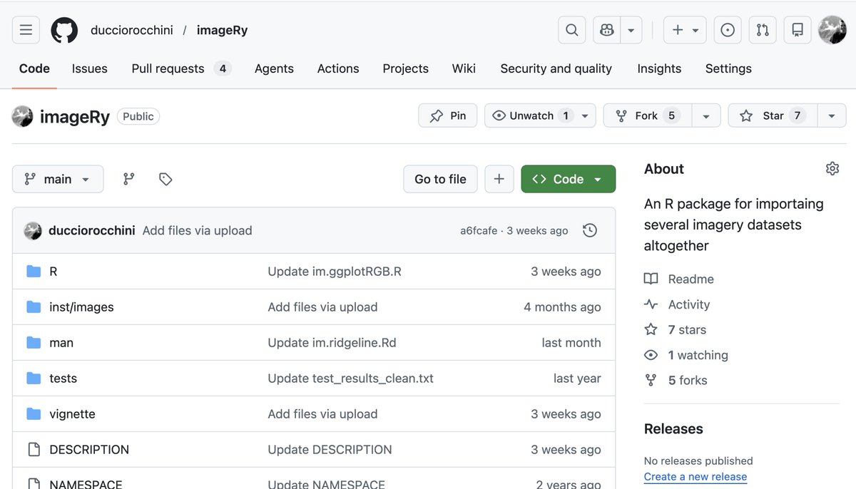This screenshot has width=856, height=489.
Task: Expand the Star lists dropdown arrow
Action: 832,115
